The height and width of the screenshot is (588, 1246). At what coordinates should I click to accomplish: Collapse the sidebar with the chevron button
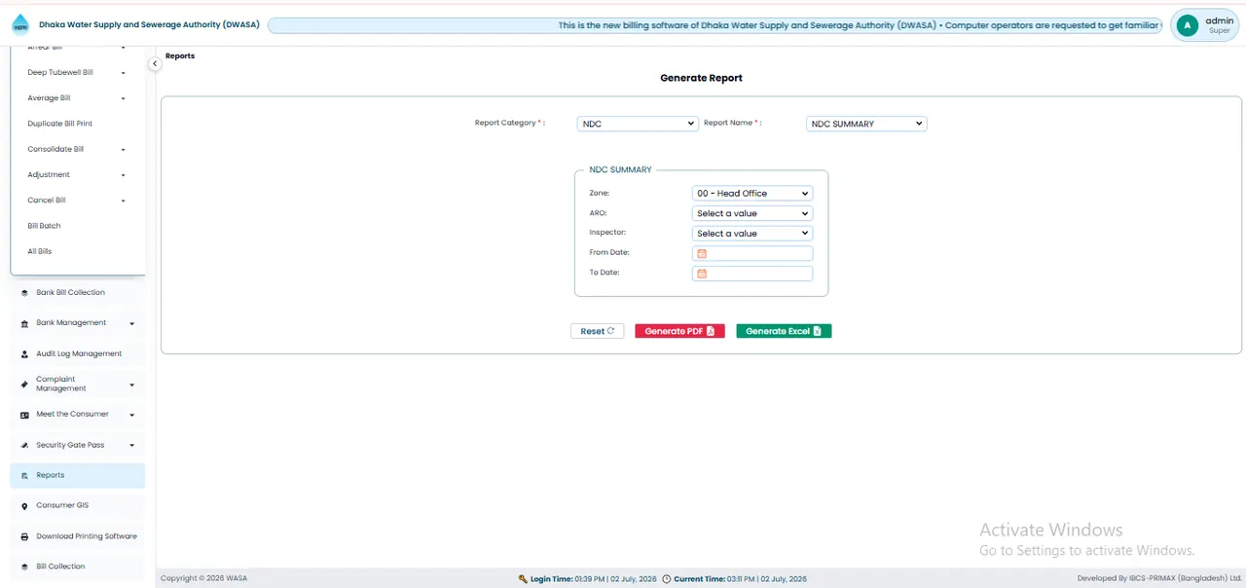(154, 63)
